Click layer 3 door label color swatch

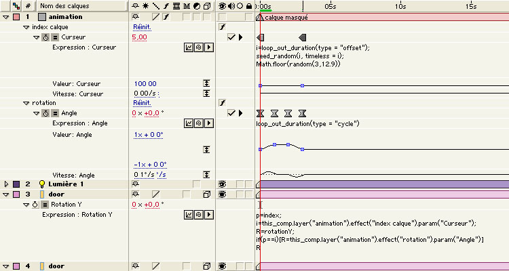tap(16, 194)
